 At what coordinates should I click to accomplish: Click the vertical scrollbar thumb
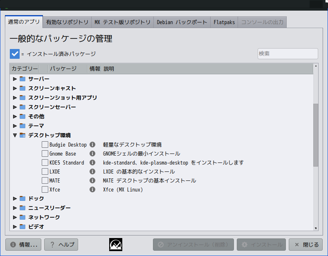pos(316,135)
